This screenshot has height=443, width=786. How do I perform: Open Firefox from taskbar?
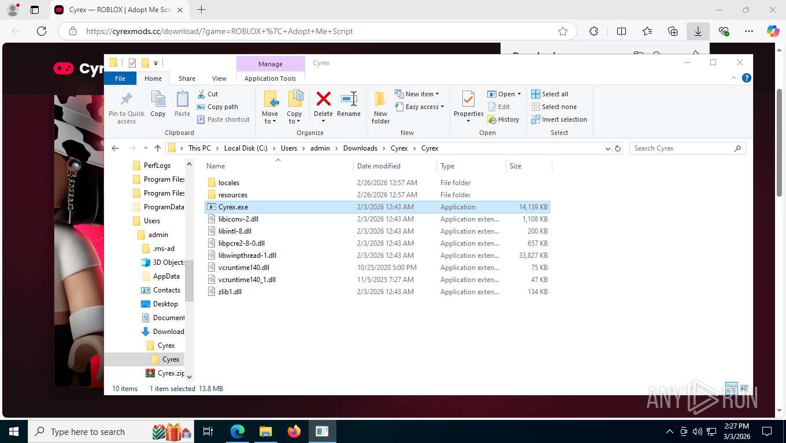coord(294,431)
